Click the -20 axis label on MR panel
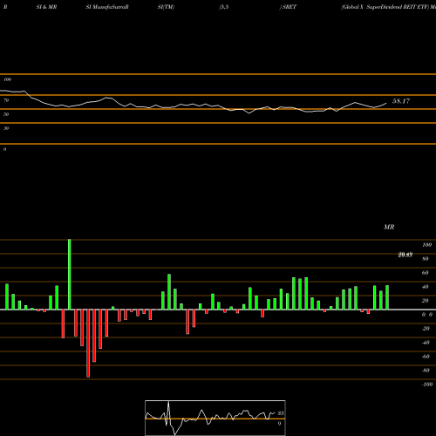Viewport: 436px width, 436px height. pyautogui.click(x=426, y=329)
